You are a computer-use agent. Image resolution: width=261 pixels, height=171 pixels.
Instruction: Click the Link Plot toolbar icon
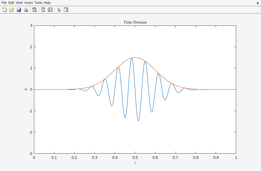34,10
